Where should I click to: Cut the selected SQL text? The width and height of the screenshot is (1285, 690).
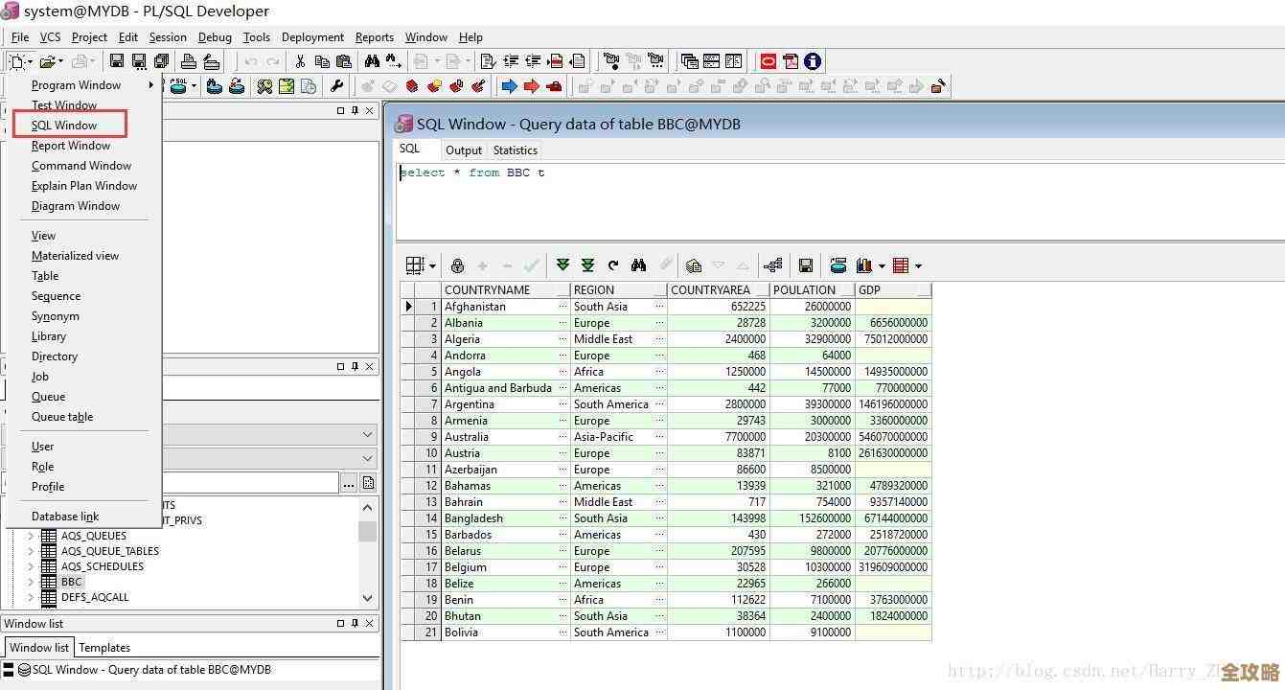click(x=301, y=60)
